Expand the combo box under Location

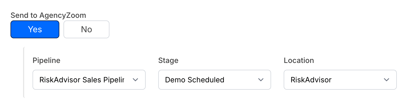tap(340, 80)
